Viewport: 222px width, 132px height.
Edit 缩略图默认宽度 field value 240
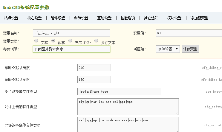94,68
